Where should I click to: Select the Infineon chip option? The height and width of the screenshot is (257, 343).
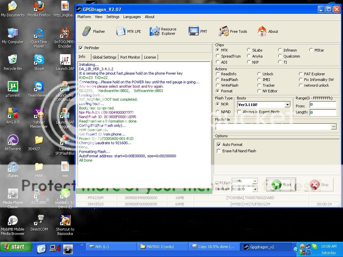(x=280, y=50)
